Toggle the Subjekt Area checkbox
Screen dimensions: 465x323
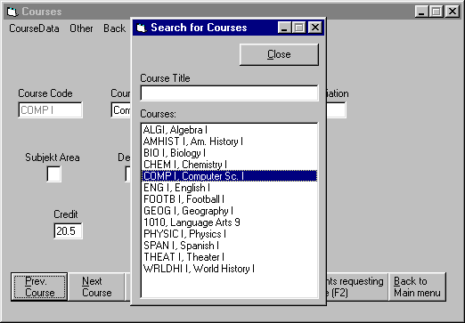point(53,174)
